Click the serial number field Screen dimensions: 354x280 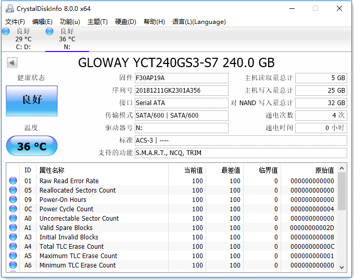181,91
